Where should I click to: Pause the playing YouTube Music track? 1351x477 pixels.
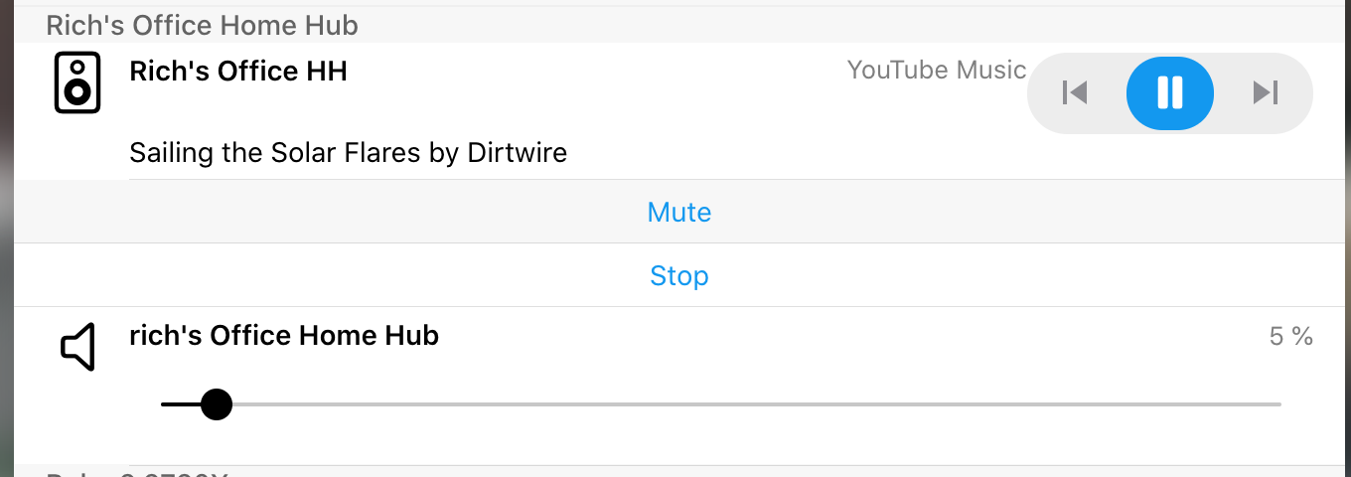(x=1169, y=93)
